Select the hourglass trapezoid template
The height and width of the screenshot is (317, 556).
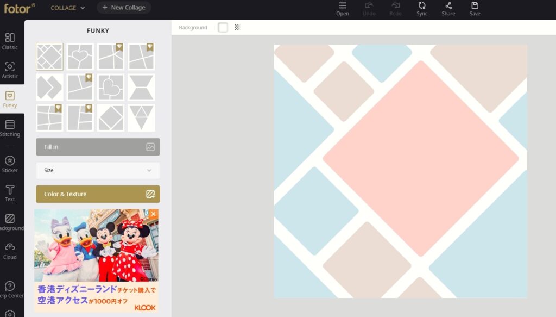pos(141,87)
